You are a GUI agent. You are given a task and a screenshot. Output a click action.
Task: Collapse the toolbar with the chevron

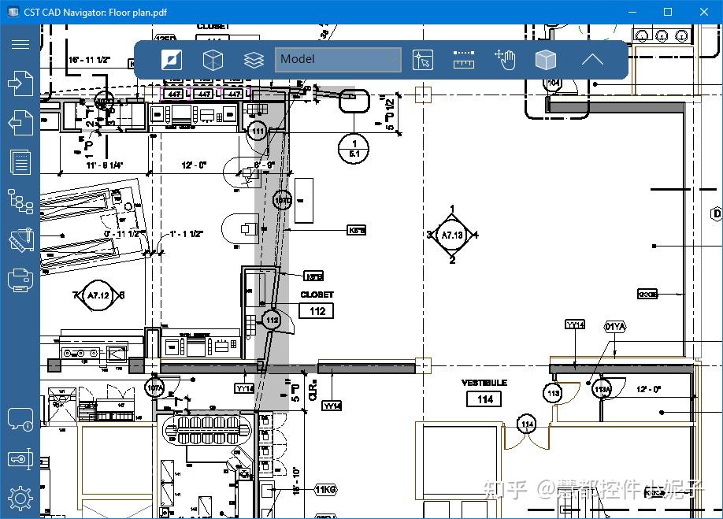tap(592, 59)
